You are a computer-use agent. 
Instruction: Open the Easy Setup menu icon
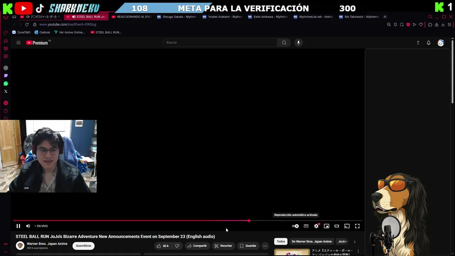click(x=449, y=25)
